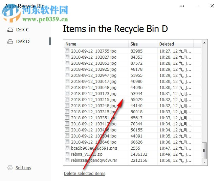Check the box for 2018-09-12_103123.jpg
The image size is (220, 181).
[x=67, y=93]
